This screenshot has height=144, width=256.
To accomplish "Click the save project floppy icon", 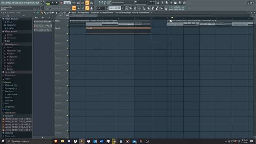I will pos(175,3).
